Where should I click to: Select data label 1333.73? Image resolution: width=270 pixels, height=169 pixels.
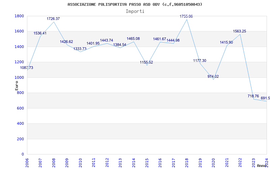point(80,49)
